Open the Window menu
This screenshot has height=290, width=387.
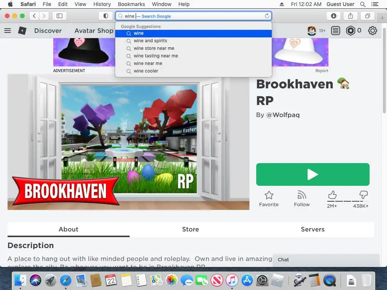click(x=162, y=4)
